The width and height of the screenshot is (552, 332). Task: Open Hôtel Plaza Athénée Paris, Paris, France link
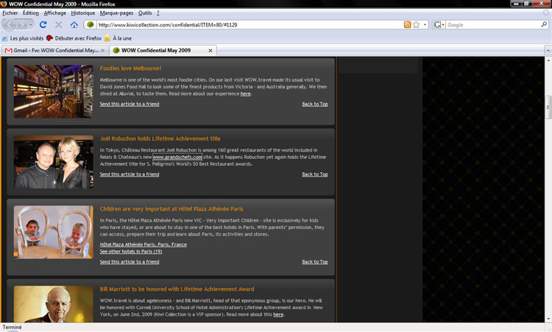coord(144,244)
